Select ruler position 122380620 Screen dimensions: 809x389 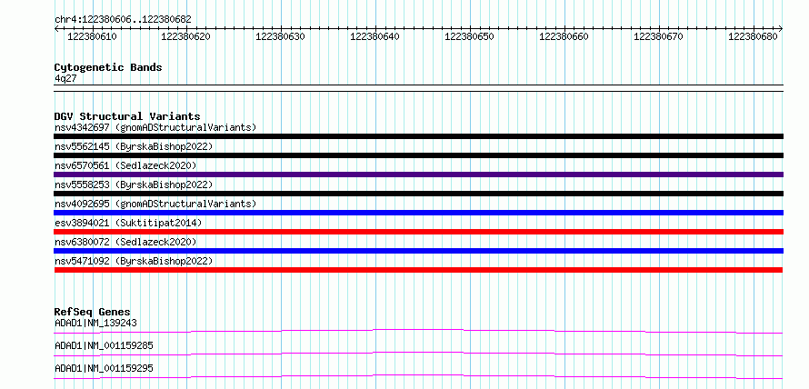tap(185, 36)
